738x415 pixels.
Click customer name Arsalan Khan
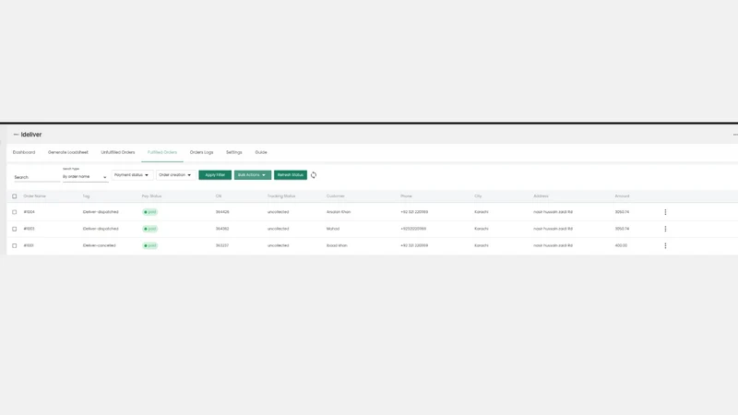click(339, 212)
